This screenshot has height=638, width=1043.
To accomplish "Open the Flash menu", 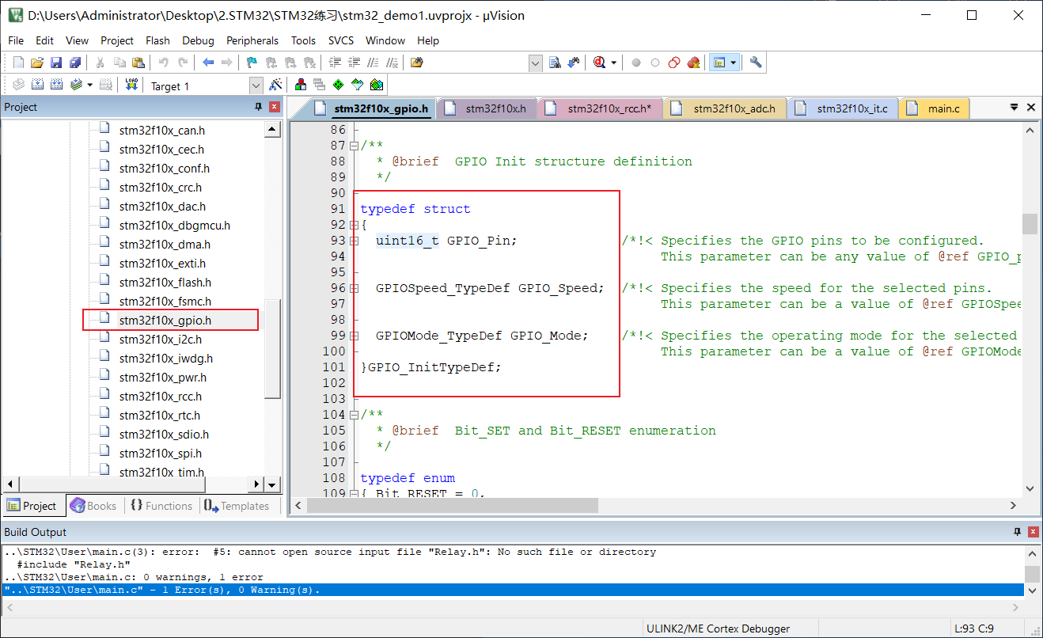I will click(x=157, y=40).
